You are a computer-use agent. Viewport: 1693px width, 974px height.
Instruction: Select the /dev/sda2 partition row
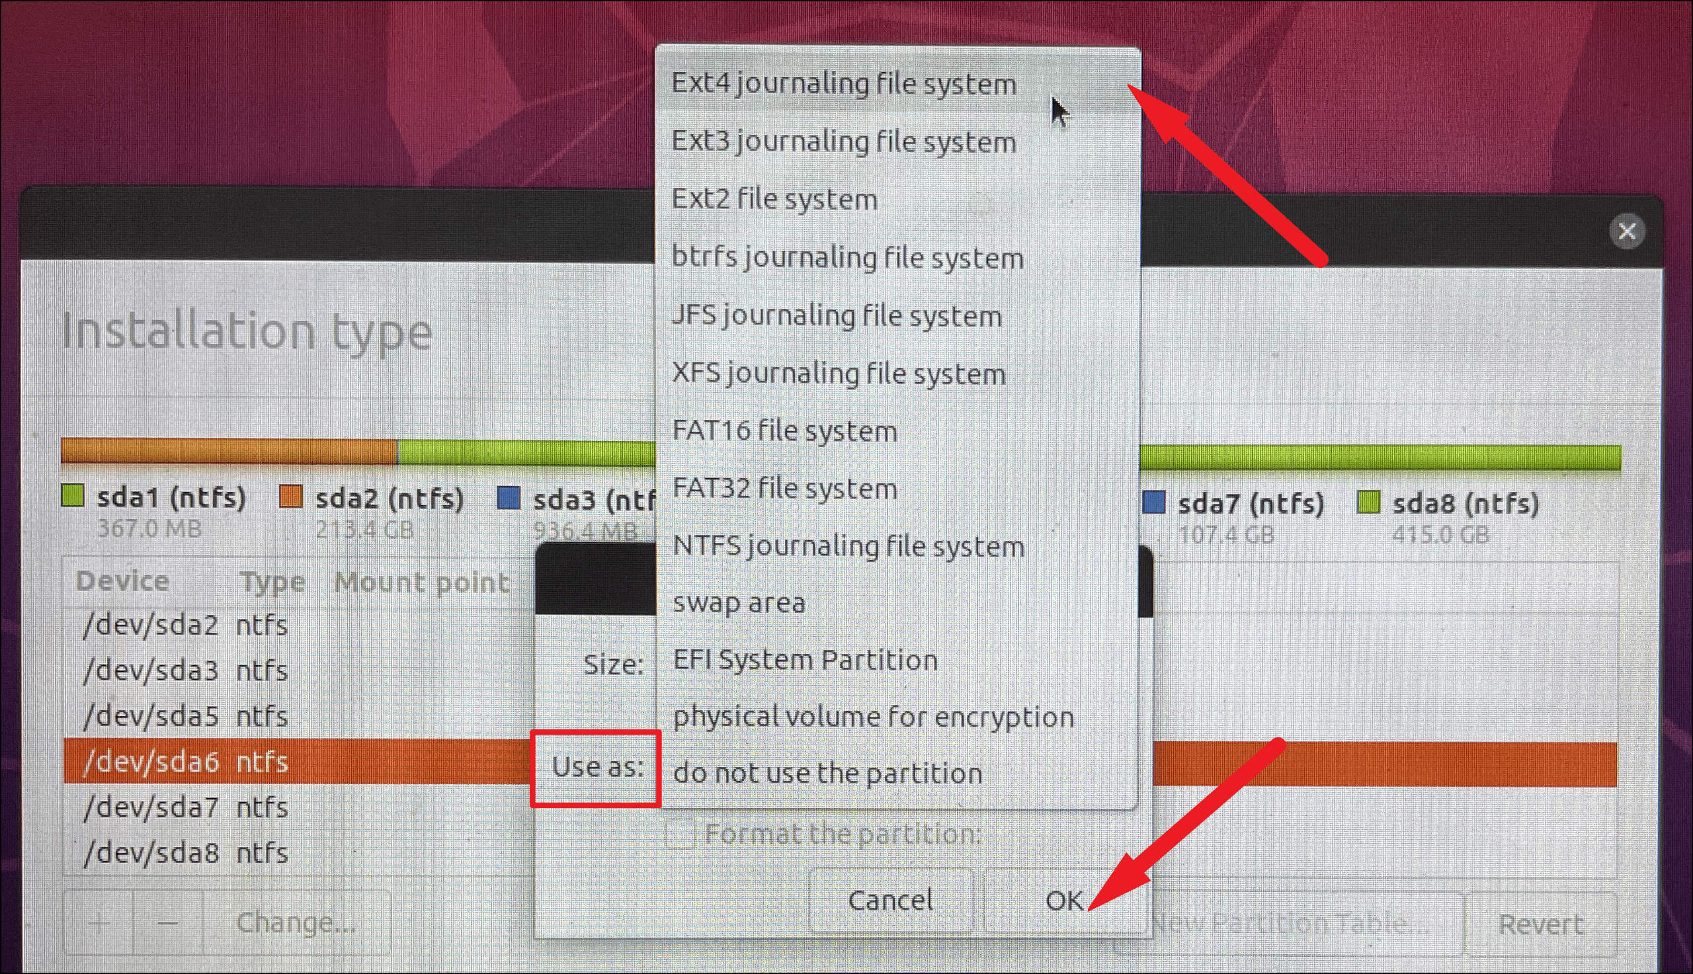point(298,626)
